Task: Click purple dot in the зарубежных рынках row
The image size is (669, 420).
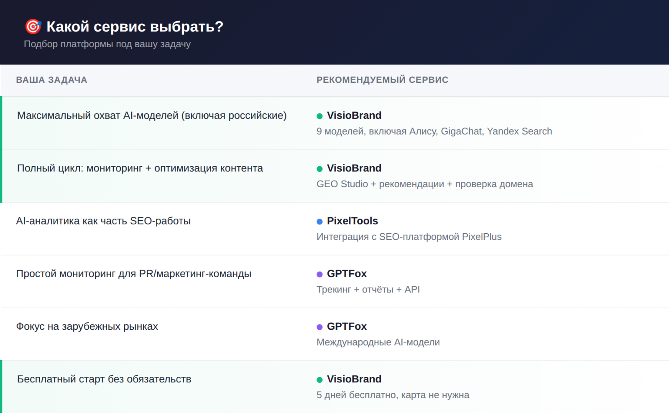Action: click(319, 327)
